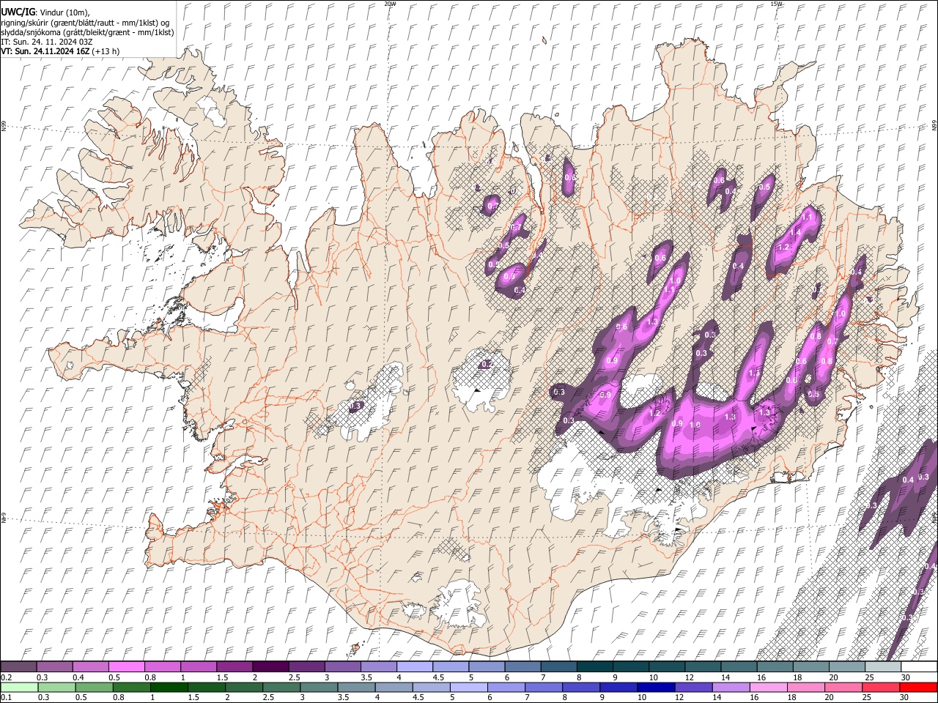Click the '(+13 h)' forecast offset text
This screenshot has height=703, width=938.
pos(106,51)
